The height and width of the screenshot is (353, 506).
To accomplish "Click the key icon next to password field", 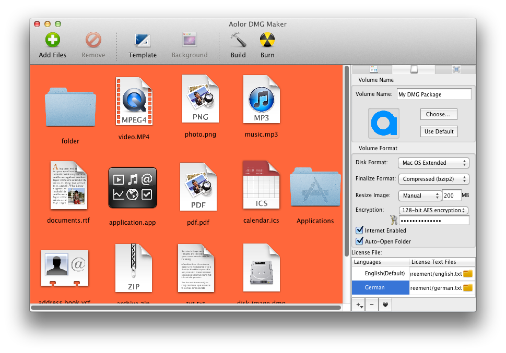I will point(393,221).
